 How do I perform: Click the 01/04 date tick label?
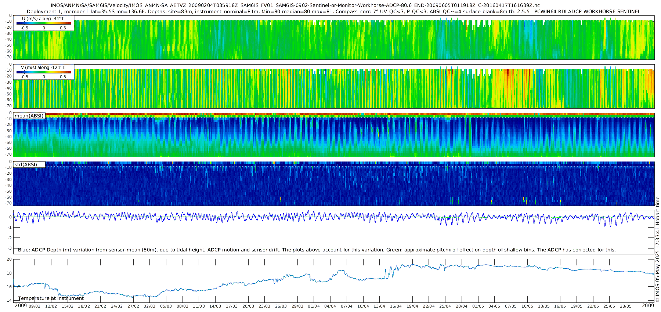pos(314,306)
